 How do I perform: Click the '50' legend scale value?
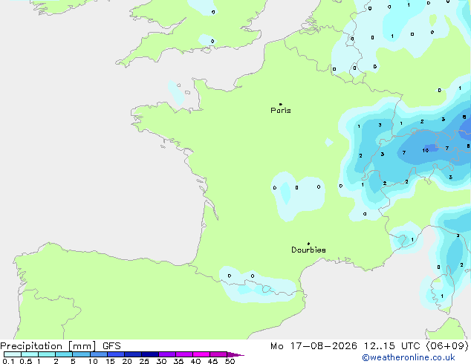[230, 361]
